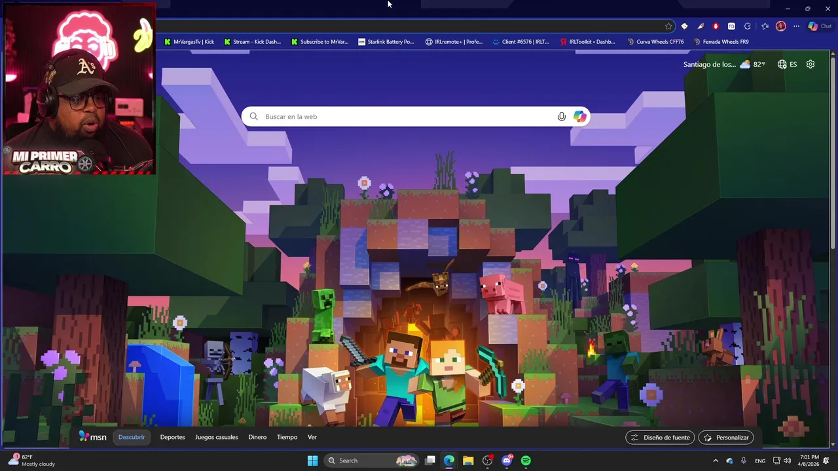Open the 'ra' extension icon
The width and height of the screenshot is (838, 471).
(x=731, y=26)
